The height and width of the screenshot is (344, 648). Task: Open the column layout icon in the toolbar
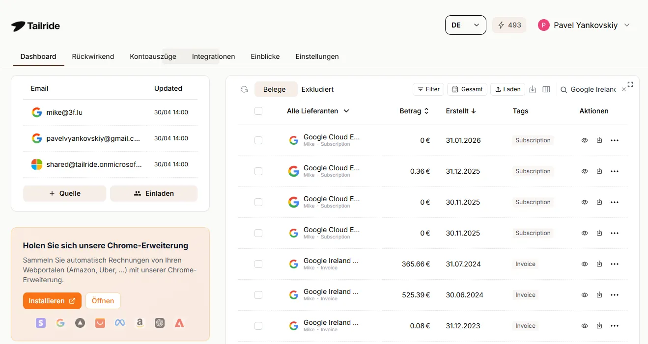(x=546, y=89)
